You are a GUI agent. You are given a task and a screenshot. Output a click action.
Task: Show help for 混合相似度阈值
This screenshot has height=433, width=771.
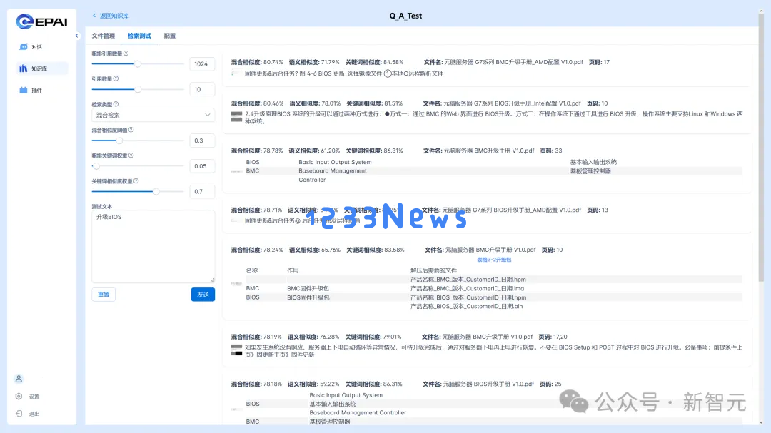tap(131, 131)
